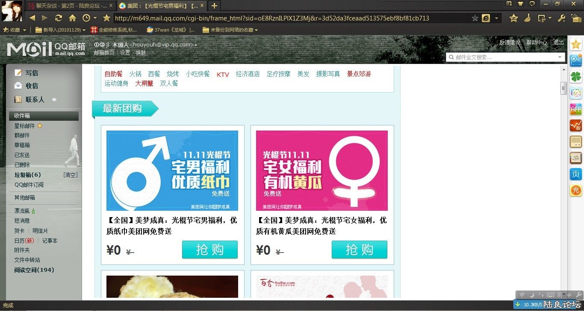Click 反馈建议 link
This screenshot has width=584, height=311.
pyautogui.click(x=510, y=42)
